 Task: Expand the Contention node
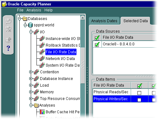[x=31, y=72]
